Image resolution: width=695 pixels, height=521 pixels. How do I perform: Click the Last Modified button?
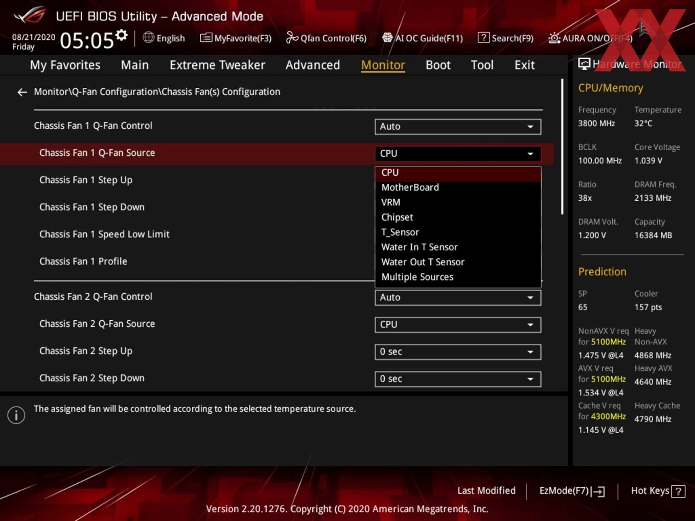(486, 491)
